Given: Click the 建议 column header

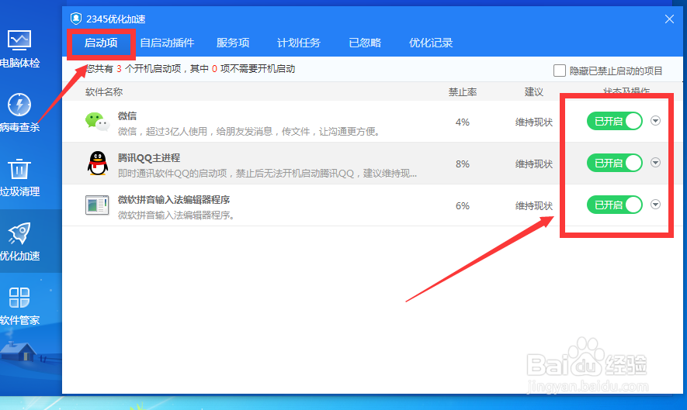Looking at the screenshot, I should 533,92.
